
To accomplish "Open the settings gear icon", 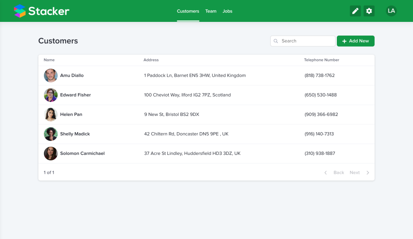I will (x=369, y=11).
